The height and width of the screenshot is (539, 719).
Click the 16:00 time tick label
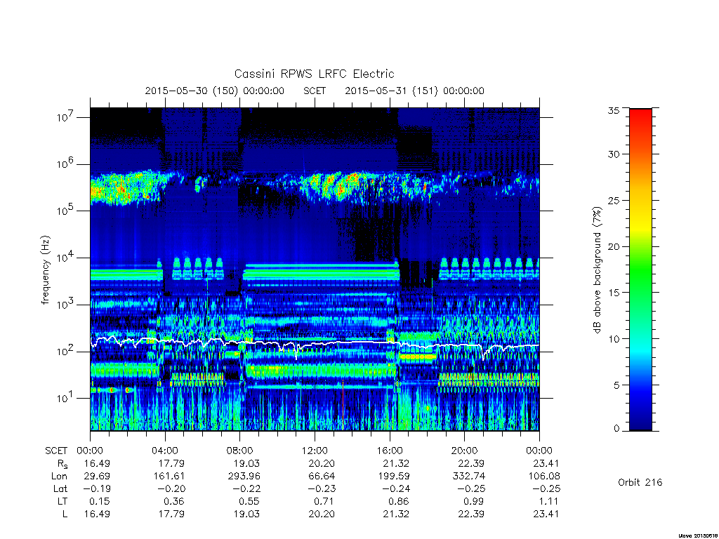coord(390,451)
